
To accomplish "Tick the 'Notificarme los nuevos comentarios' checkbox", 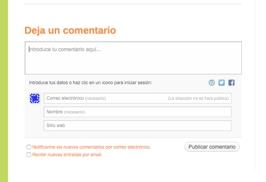I will coord(29,147).
